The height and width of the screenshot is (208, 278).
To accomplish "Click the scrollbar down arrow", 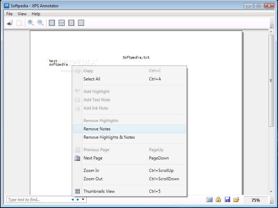I will coord(271,192).
